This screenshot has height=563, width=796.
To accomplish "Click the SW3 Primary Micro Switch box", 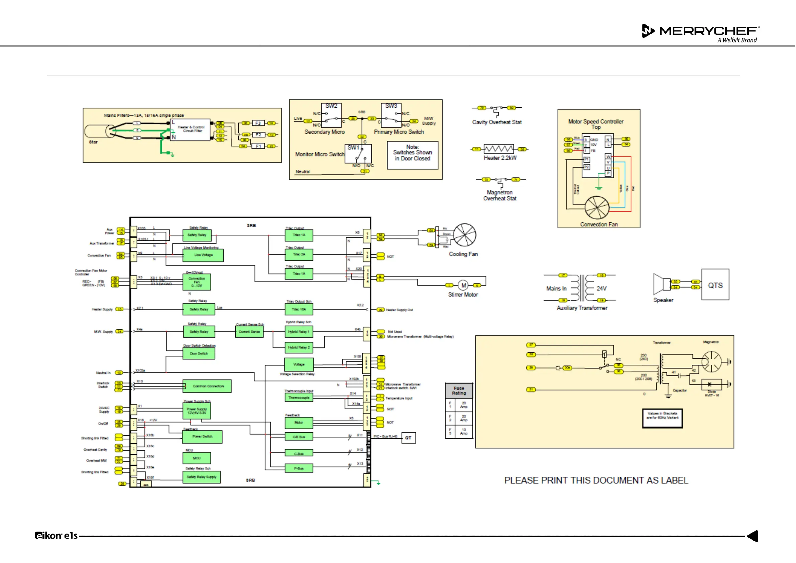I will pos(391,115).
